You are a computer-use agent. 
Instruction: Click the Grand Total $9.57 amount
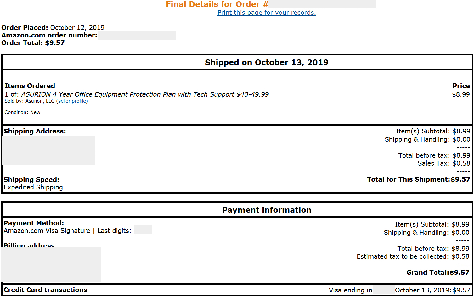[460, 273]
